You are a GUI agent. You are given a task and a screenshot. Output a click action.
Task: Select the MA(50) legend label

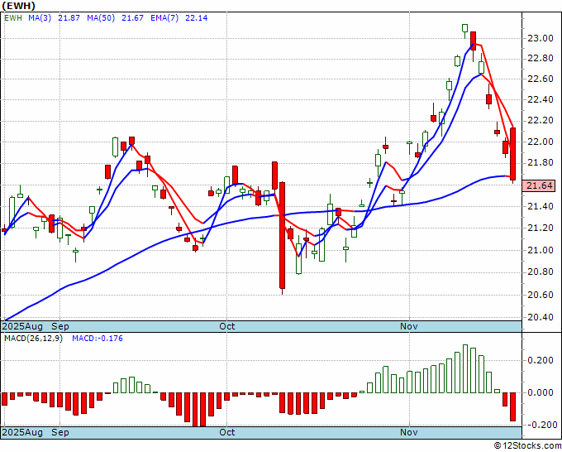pyautogui.click(x=101, y=18)
